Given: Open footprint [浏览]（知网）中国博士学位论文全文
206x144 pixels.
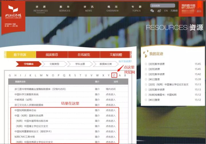Looking at the screenshot, I should (169, 85).
